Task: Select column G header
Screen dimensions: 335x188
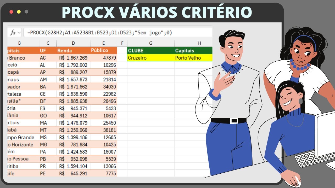Action: click(x=150, y=43)
